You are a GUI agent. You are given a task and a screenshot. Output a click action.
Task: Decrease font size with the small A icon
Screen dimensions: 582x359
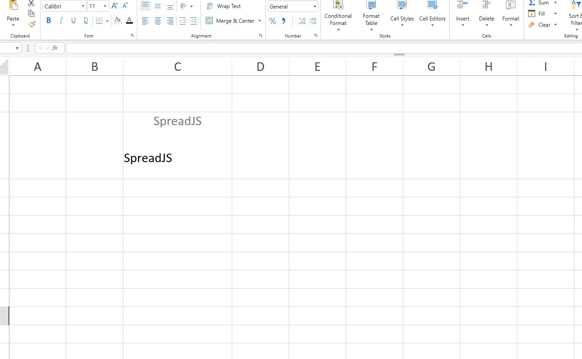(125, 6)
